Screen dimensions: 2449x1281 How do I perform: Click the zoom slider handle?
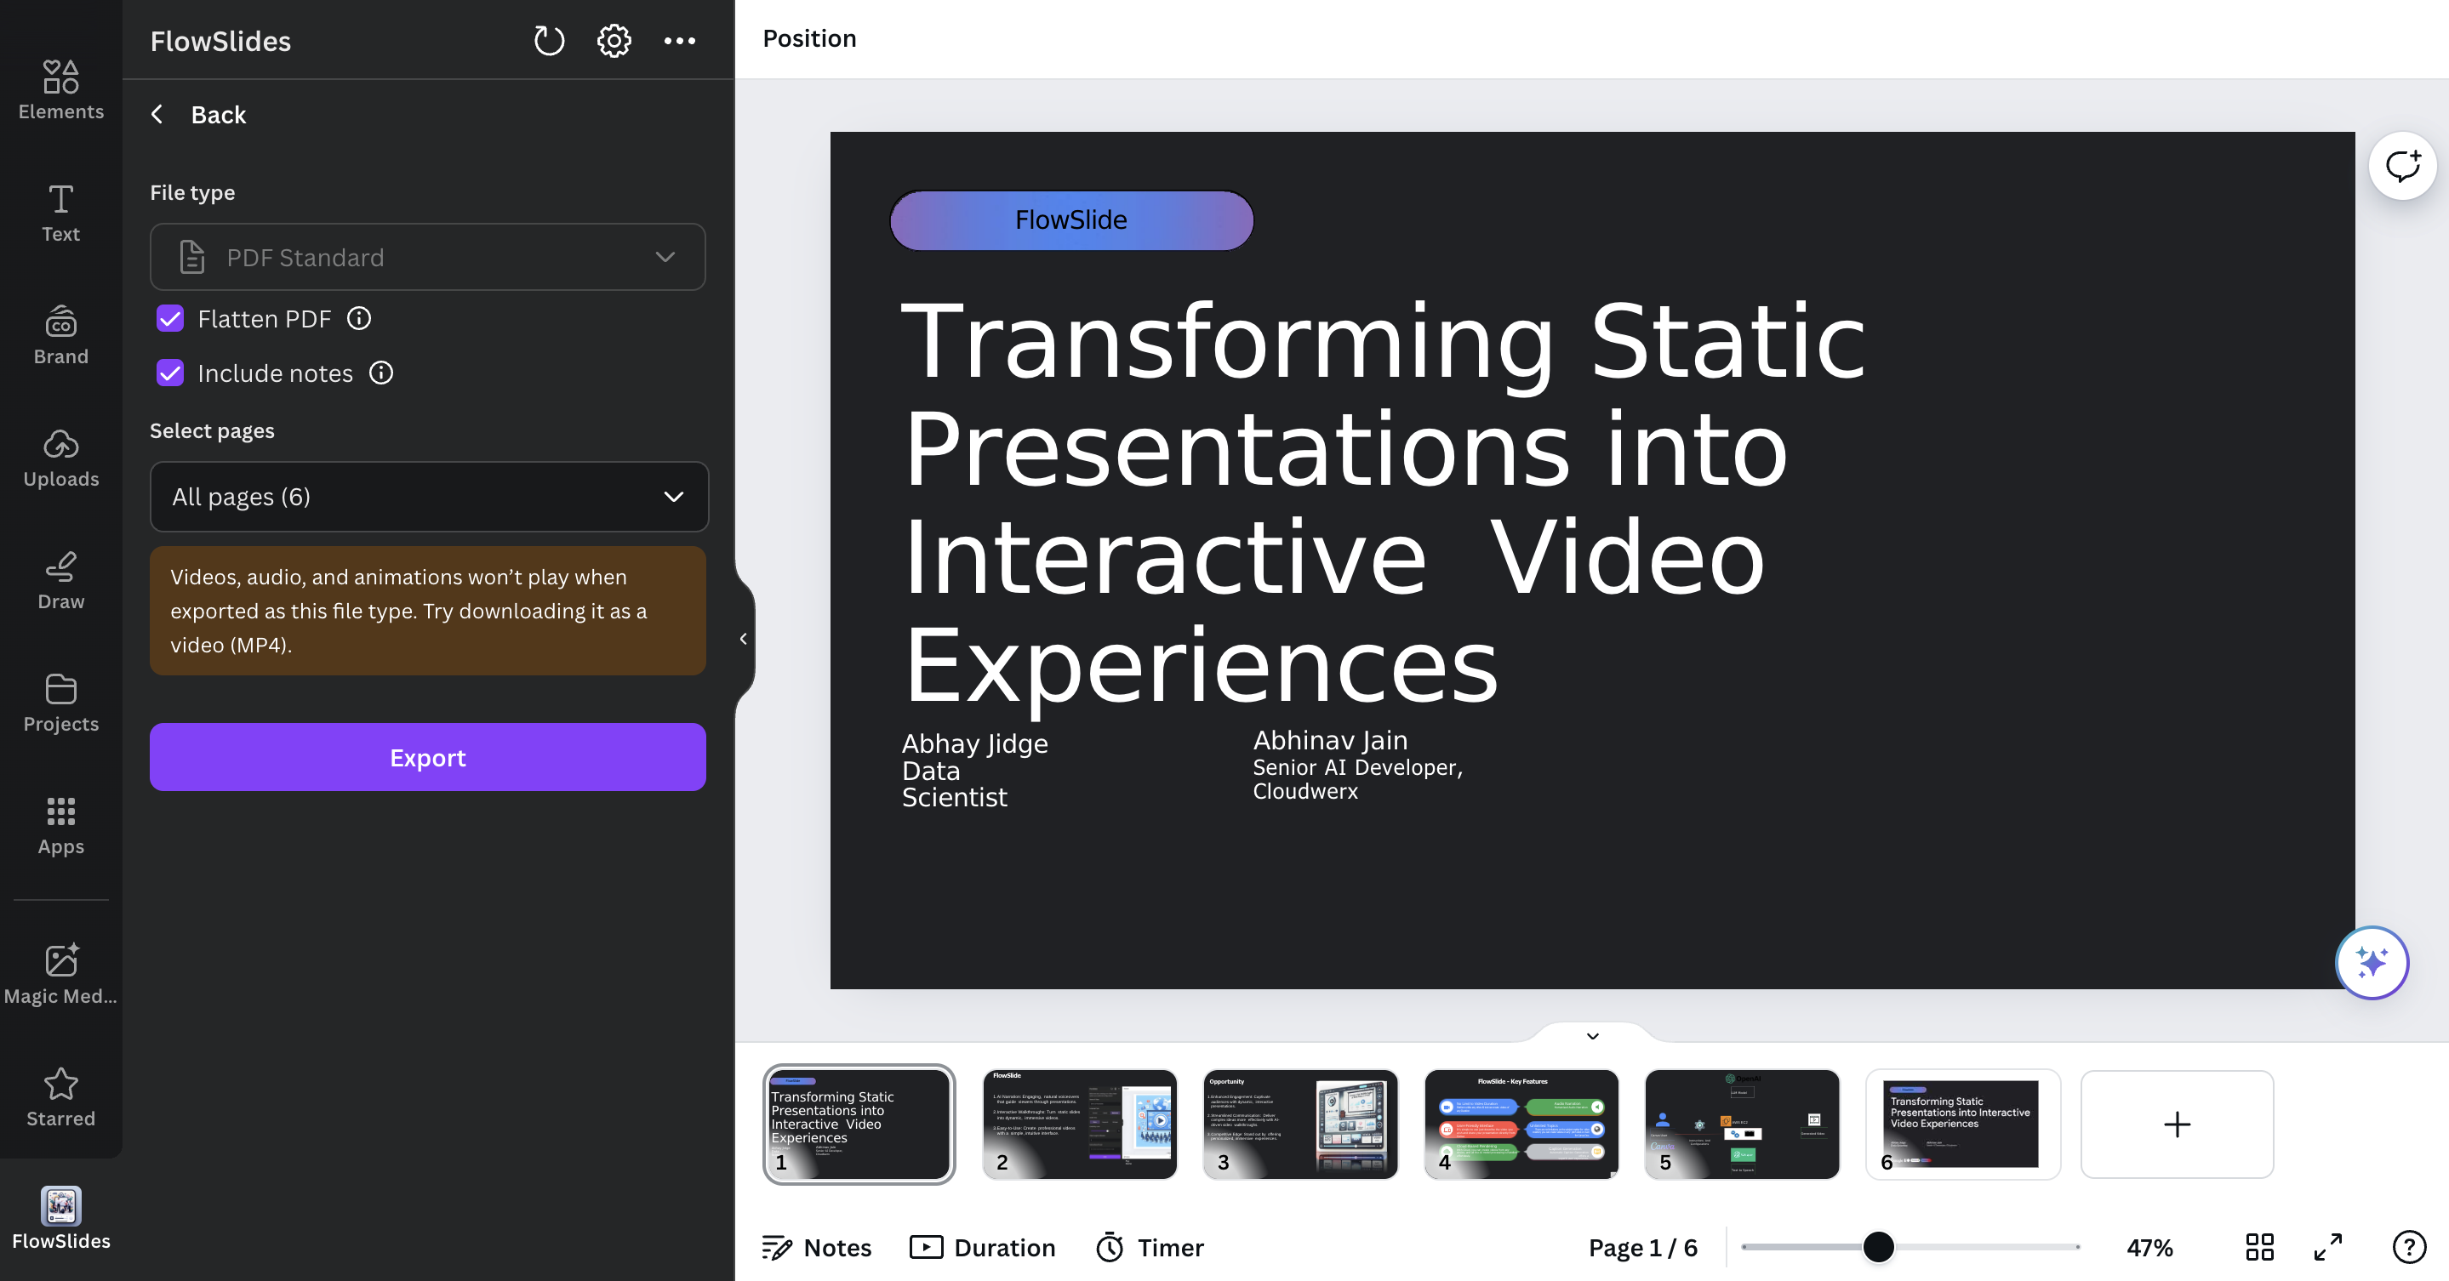(x=1878, y=1246)
